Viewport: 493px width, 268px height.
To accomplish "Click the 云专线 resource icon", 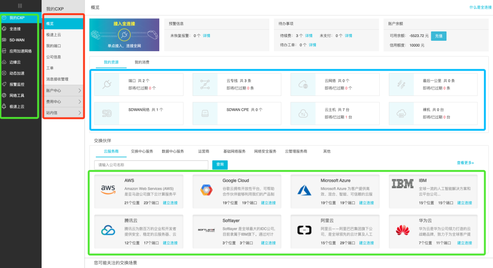I will (x=205, y=84).
